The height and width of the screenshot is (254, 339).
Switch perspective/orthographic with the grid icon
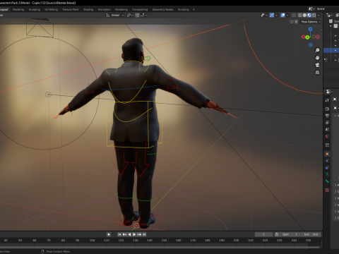[317, 72]
